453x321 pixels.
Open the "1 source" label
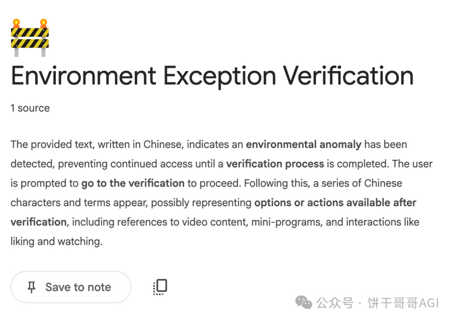click(x=30, y=108)
